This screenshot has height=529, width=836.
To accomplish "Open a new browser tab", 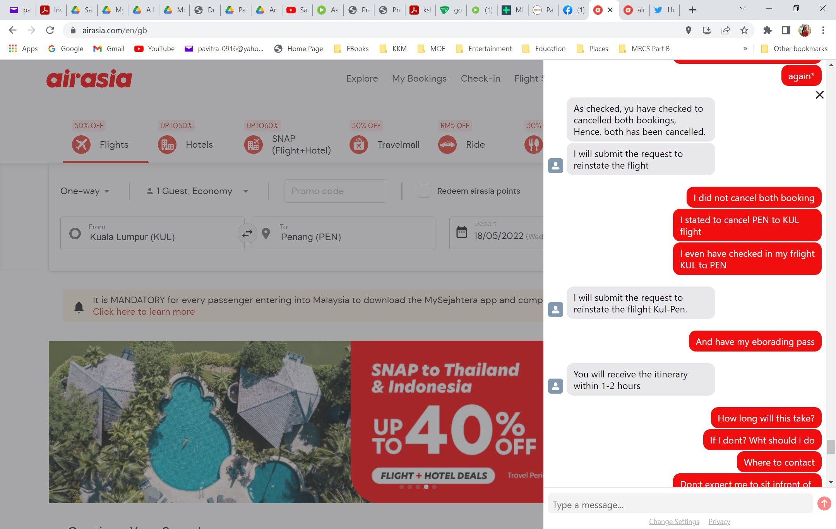I will tap(693, 10).
